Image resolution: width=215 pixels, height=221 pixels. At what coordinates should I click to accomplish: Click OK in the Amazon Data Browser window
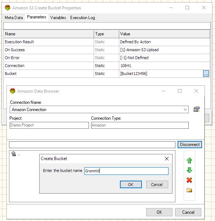click(x=159, y=212)
